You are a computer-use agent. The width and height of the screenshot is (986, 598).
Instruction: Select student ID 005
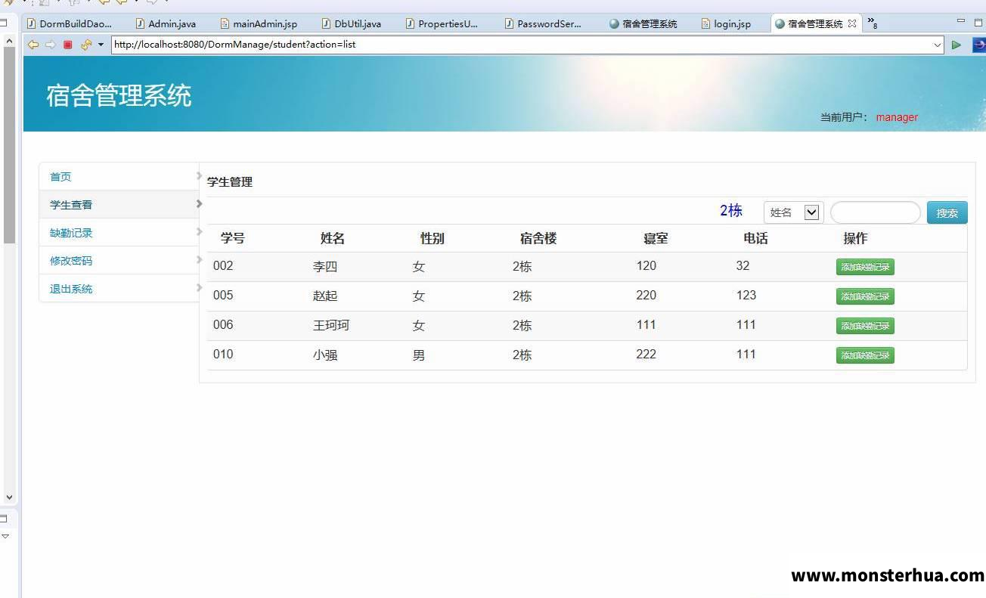pyautogui.click(x=223, y=296)
